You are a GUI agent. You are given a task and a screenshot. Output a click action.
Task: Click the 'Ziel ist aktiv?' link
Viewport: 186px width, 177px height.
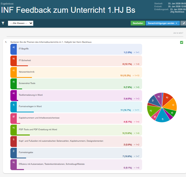pyautogui.click(x=178, y=33)
